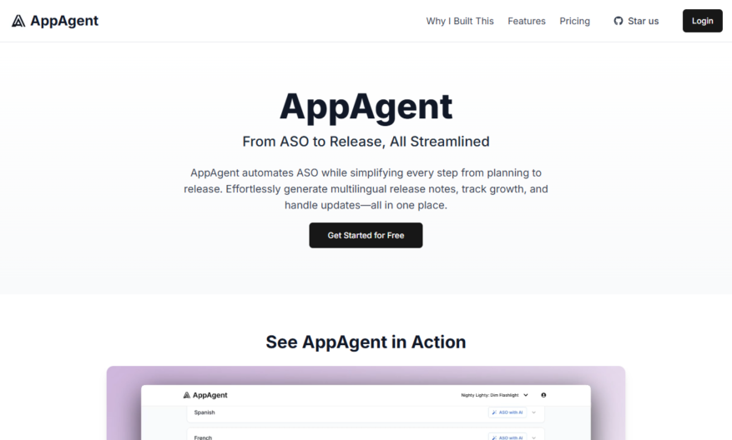Go to the Features nav item
The height and width of the screenshot is (440, 732).
click(527, 21)
